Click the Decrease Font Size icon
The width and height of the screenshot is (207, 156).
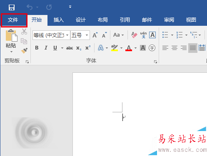tap(105, 35)
